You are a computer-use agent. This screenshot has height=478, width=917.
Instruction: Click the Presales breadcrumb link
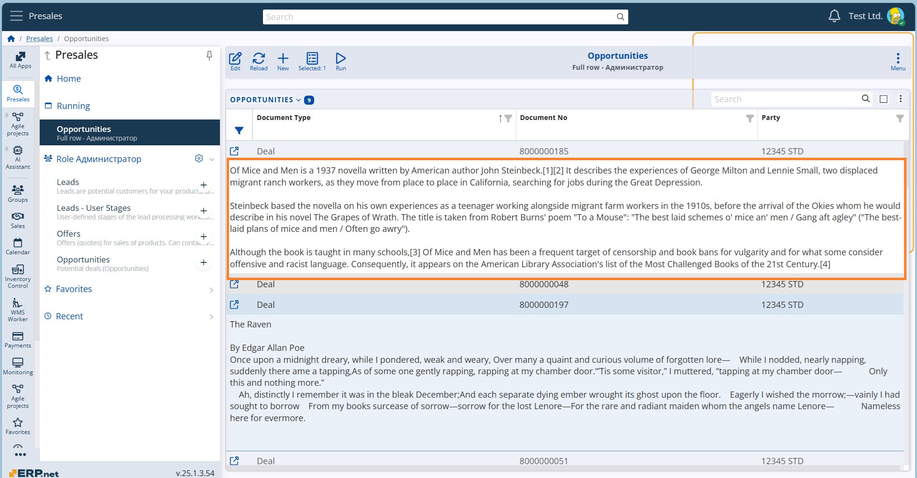pos(39,39)
